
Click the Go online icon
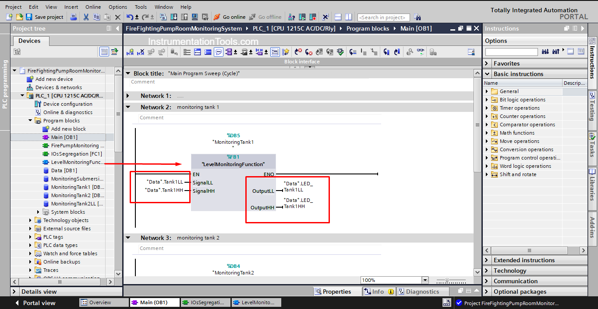click(x=217, y=17)
